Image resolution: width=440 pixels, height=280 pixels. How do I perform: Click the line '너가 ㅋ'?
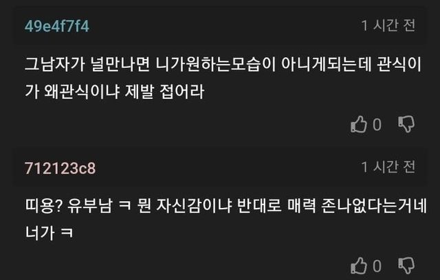[x=49, y=233]
